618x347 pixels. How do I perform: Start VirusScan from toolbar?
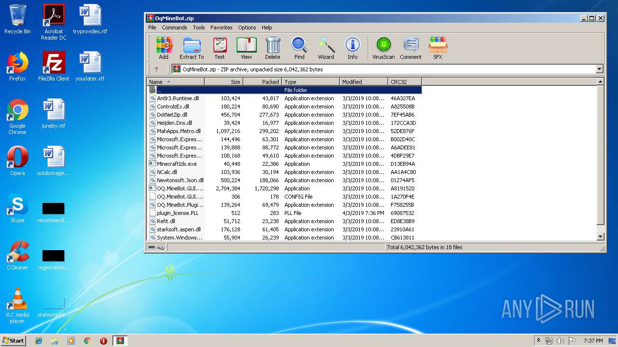[383, 48]
